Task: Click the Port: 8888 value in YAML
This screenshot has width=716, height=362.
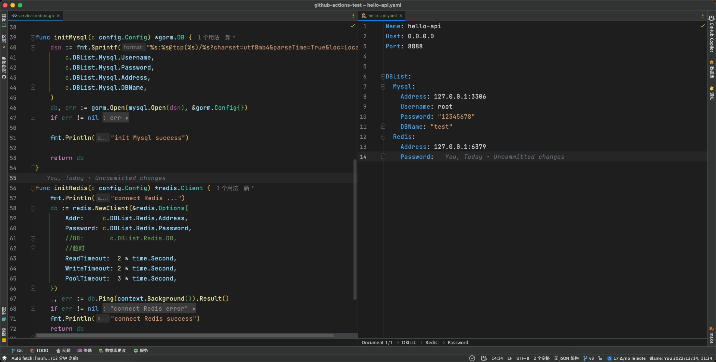Action: (415, 47)
